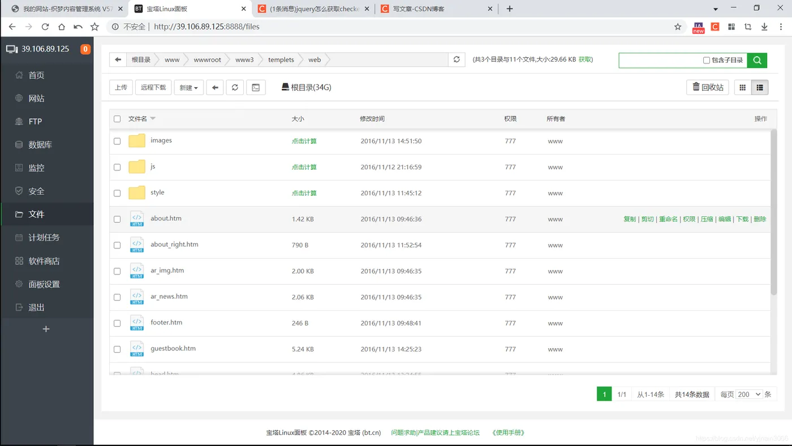
Task: Navigate to templets in path breadcrumb
Action: click(x=281, y=59)
